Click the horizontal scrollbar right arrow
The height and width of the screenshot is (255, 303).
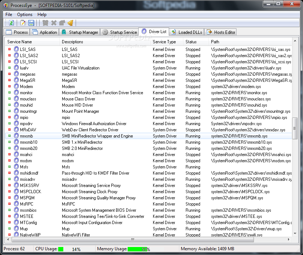[x=289, y=240]
